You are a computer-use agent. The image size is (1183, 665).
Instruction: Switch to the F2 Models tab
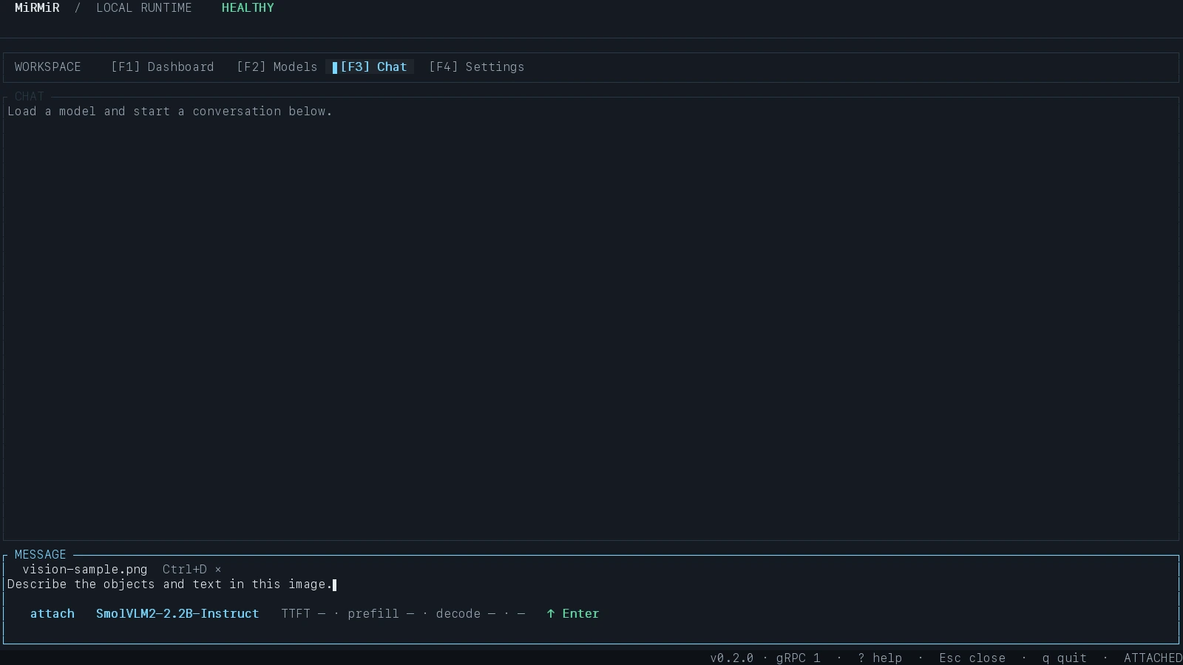277,66
